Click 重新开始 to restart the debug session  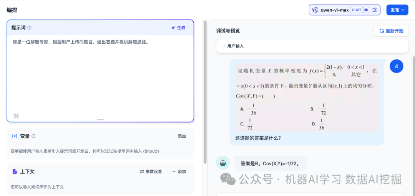pos(391,31)
